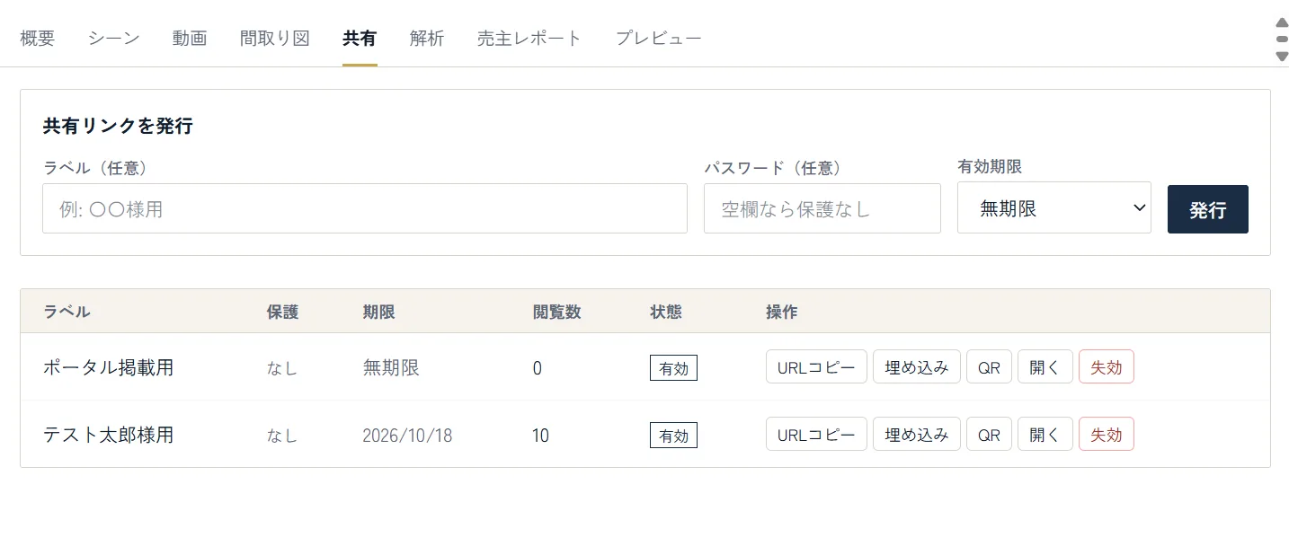Open the プレビュー tab
The image size is (1289, 555).
tap(659, 39)
